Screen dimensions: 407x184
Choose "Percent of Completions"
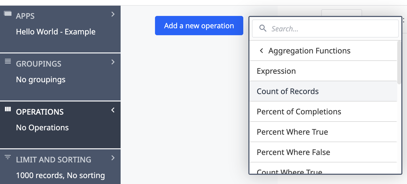tap(299, 112)
